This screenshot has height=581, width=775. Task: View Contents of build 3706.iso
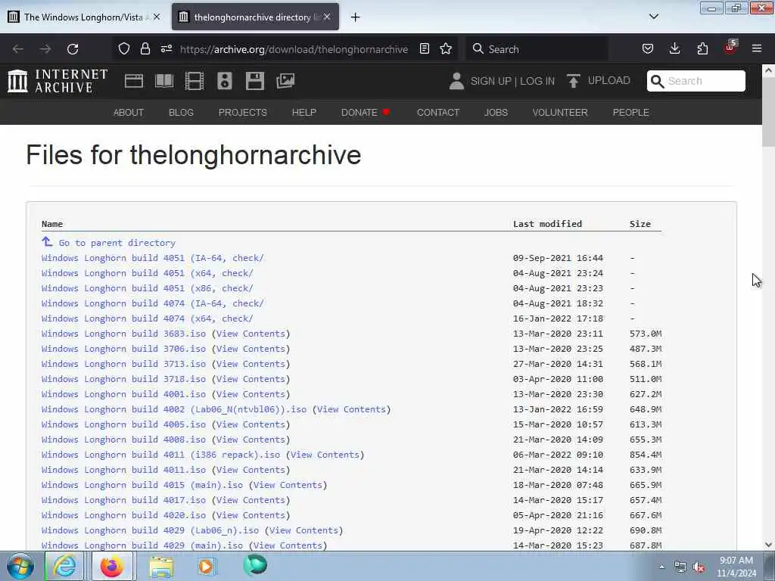pyautogui.click(x=251, y=349)
